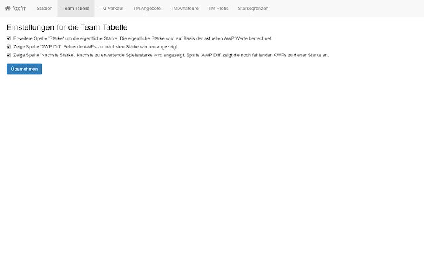Click label text 'Erweitere Spalte Stärke'
Viewport: 424px width, 265px height.
coord(38,38)
